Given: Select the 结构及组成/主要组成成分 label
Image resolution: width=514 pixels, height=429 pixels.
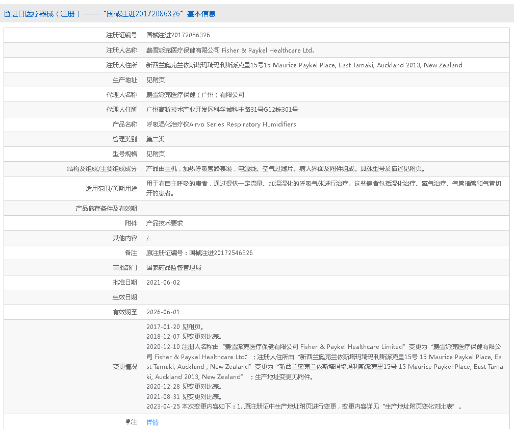Looking at the screenshot, I should tap(102, 168).
